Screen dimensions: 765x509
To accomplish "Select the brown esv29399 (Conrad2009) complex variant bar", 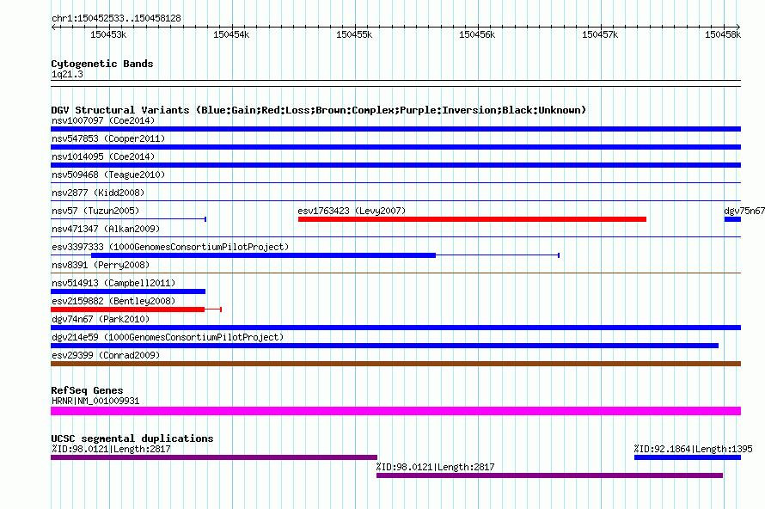I will point(395,364).
